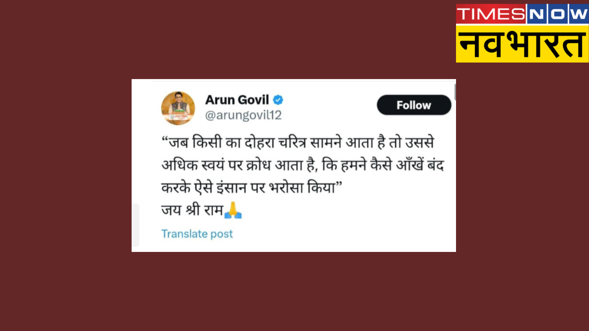Image resolution: width=589 pixels, height=331 pixels.
Task: Visit the @arungovil12 handle
Action: [x=243, y=115]
